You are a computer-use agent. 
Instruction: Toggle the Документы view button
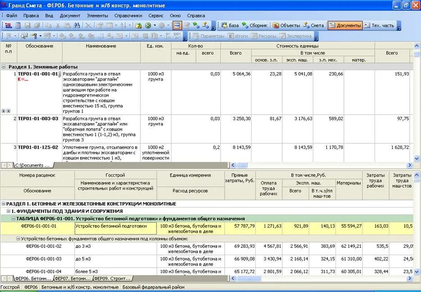click(345, 26)
